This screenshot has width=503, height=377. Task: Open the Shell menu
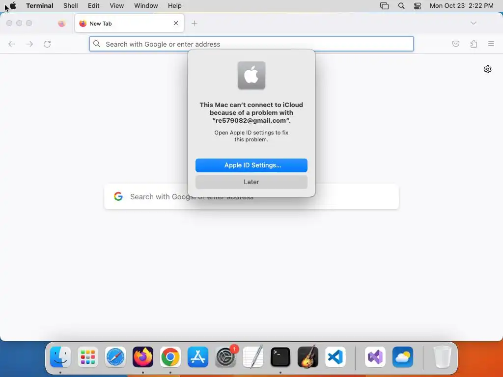click(x=71, y=5)
